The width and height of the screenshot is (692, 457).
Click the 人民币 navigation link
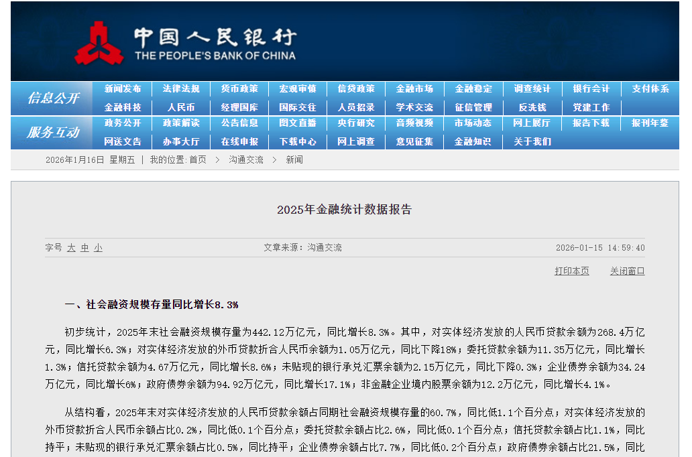[181, 107]
